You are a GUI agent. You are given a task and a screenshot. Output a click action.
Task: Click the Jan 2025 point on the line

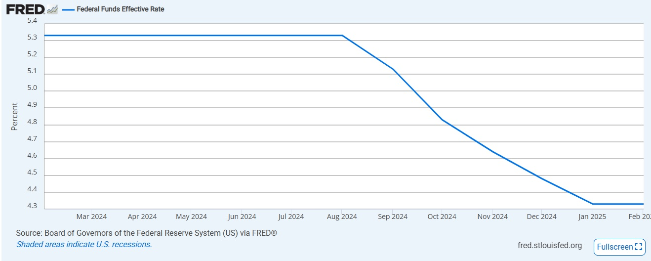click(592, 204)
